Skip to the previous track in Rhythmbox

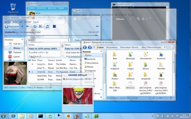22,26
